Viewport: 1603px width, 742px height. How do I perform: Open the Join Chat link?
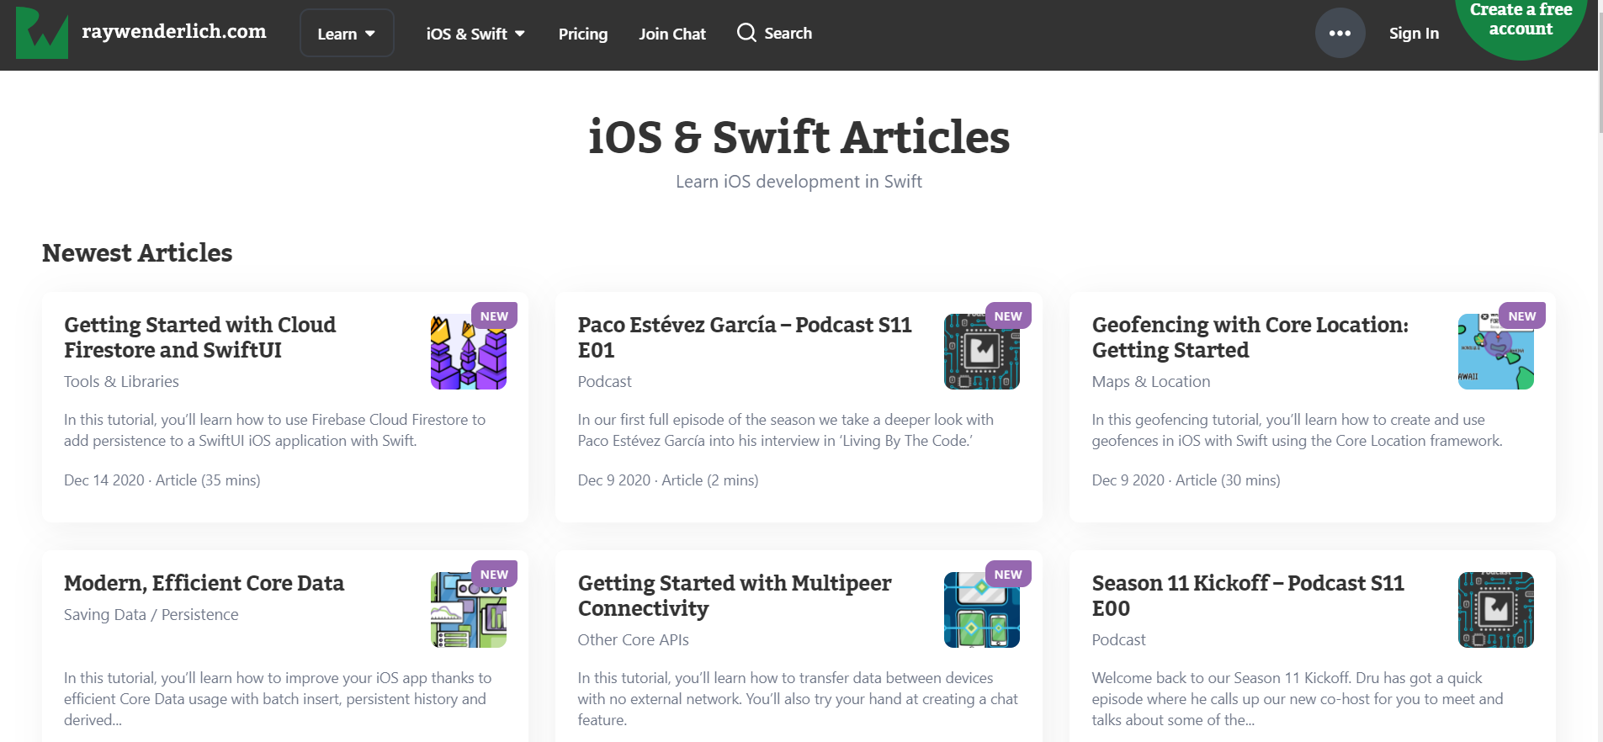[672, 34]
